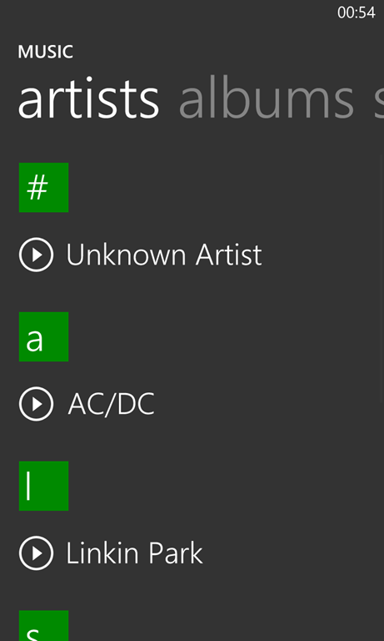384x641 pixels.
Task: Switch to the albums pivot tab
Action: coord(267,100)
